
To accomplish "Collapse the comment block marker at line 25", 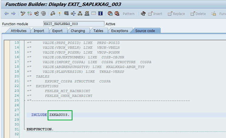I will pos(25,100).
